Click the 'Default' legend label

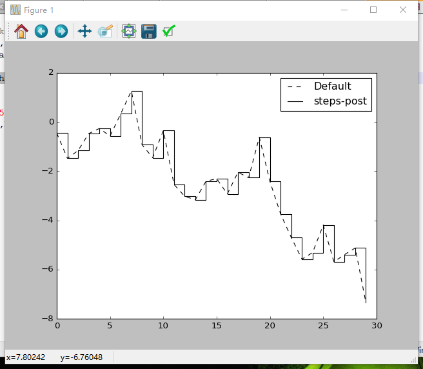[332, 86]
